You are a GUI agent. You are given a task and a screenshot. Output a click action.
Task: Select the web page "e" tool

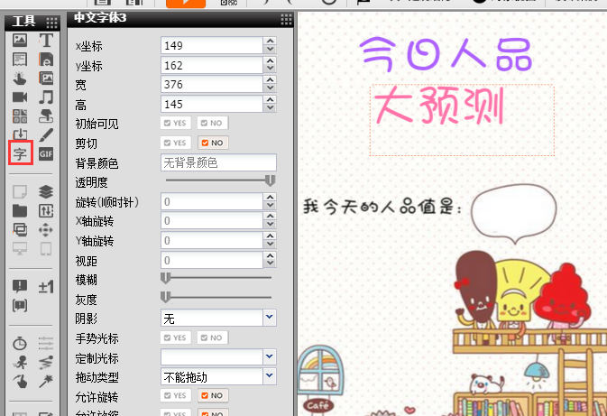click(x=46, y=60)
